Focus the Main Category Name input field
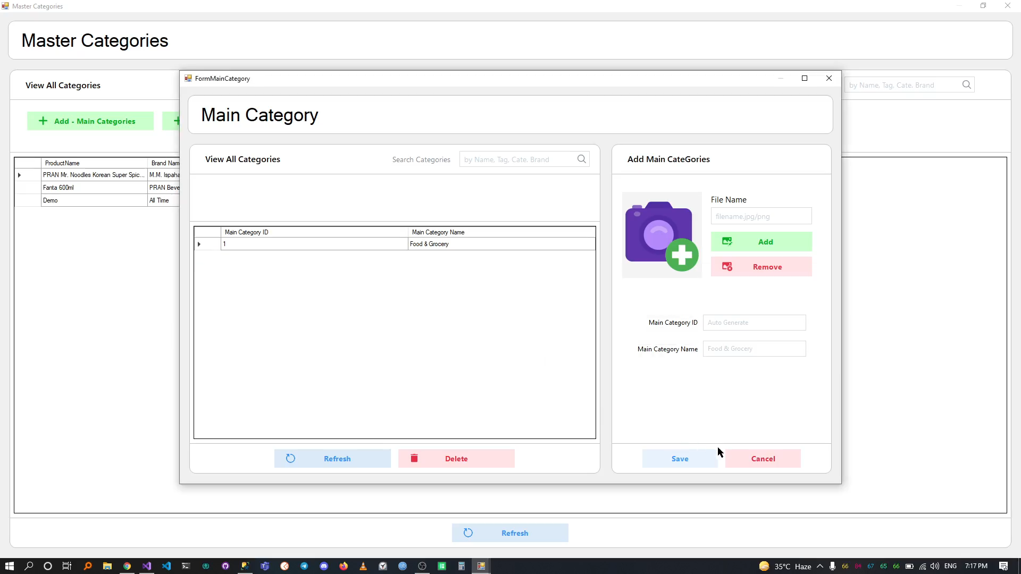 pyautogui.click(x=754, y=349)
